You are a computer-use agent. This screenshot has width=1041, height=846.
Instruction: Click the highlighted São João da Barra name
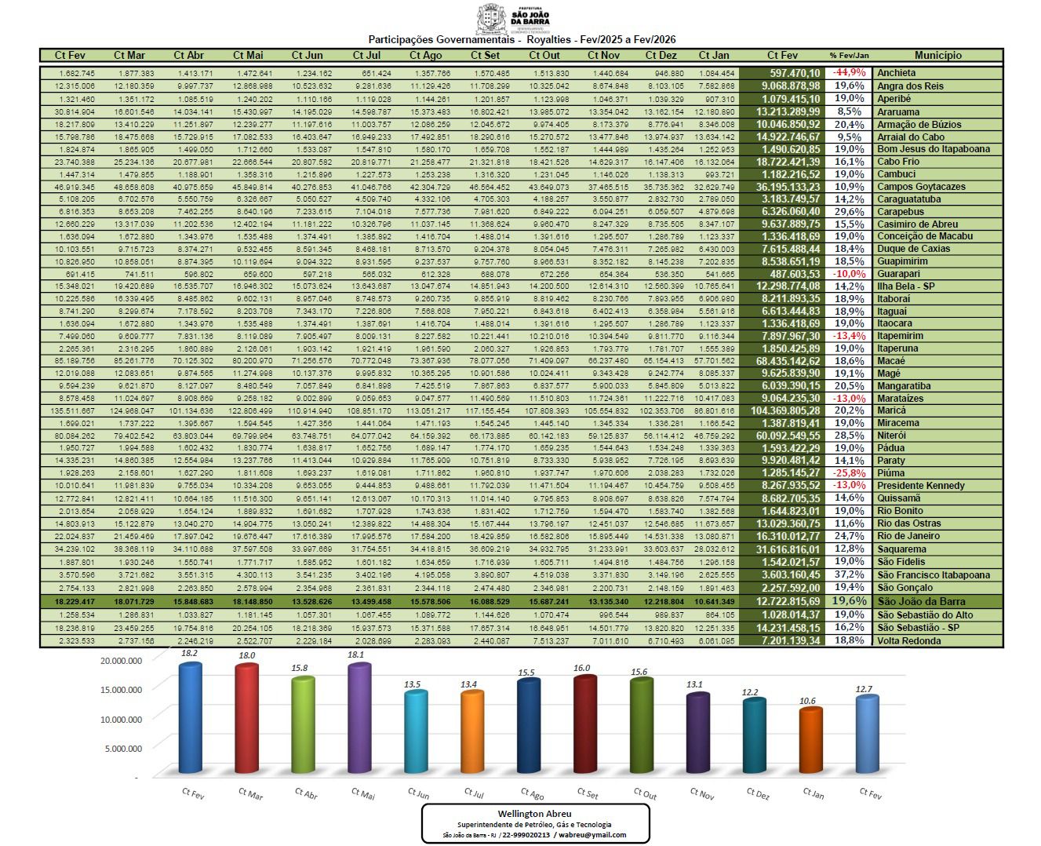[921, 601]
